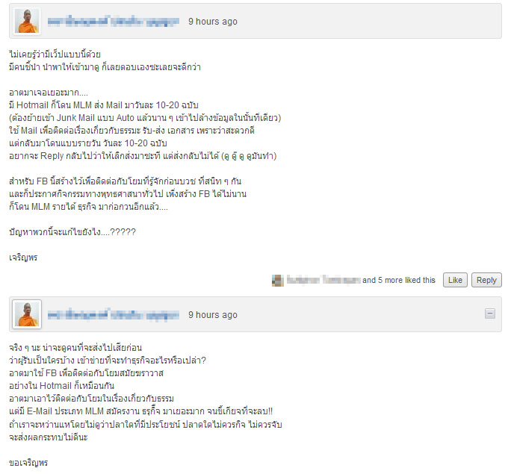
Task: Click the line starting "สำหรับ FB" in first comment
Action: (126, 181)
